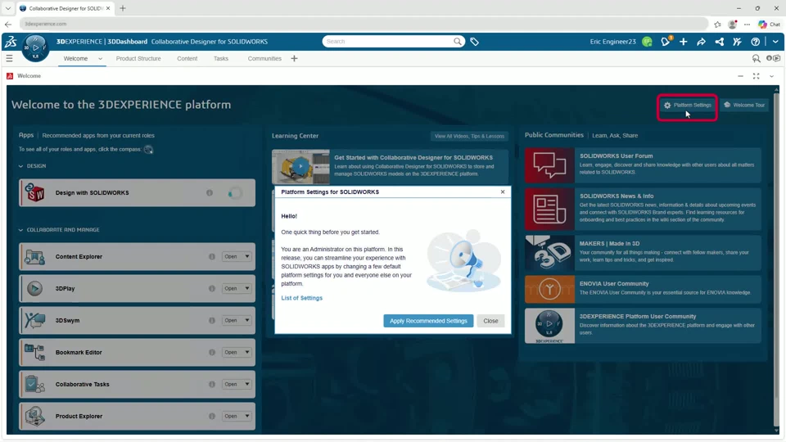The height and width of the screenshot is (442, 786).
Task: Click info icon for Design with SOLIDWORKS
Action: (x=210, y=192)
